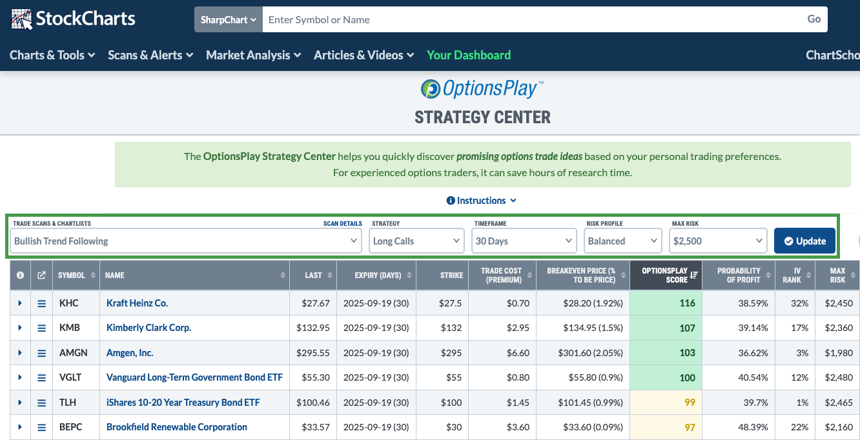Open the Market Analysis menu

tap(254, 55)
